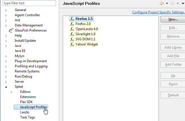Viewport: 185px width, 121px height.
Task: Expand the Ant preferences node
Action: [6, 20]
